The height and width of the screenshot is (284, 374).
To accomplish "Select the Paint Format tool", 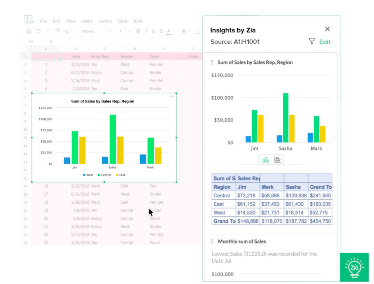I will [x=58, y=31].
